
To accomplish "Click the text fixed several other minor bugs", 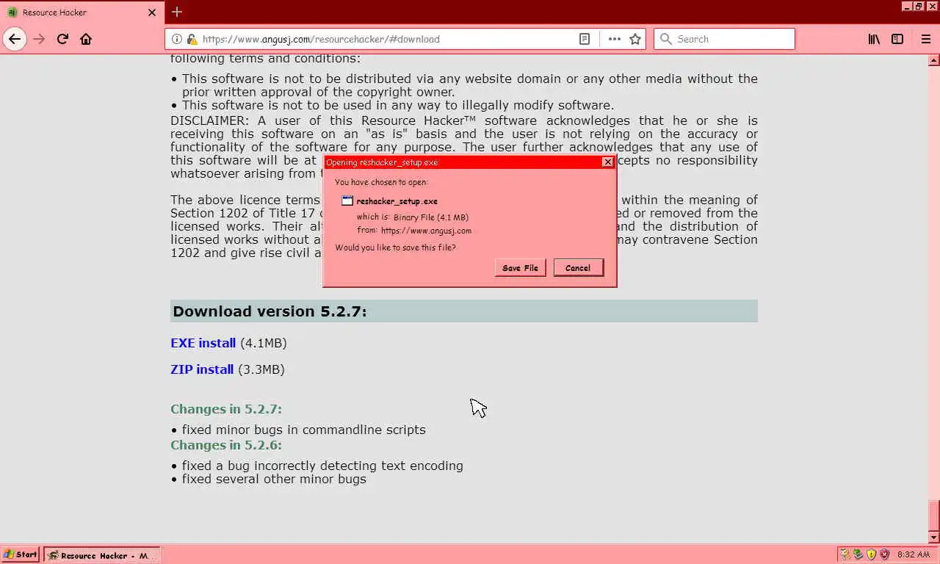I will point(274,479).
